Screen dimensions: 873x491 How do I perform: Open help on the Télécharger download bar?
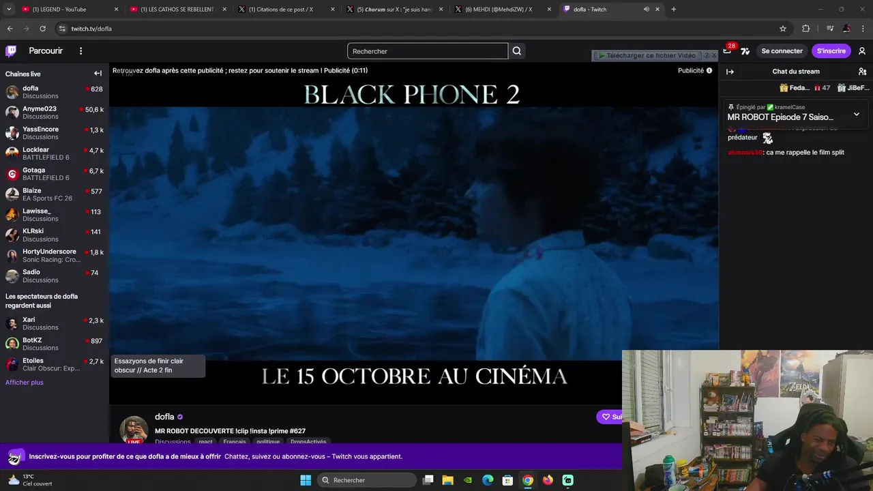(707, 55)
